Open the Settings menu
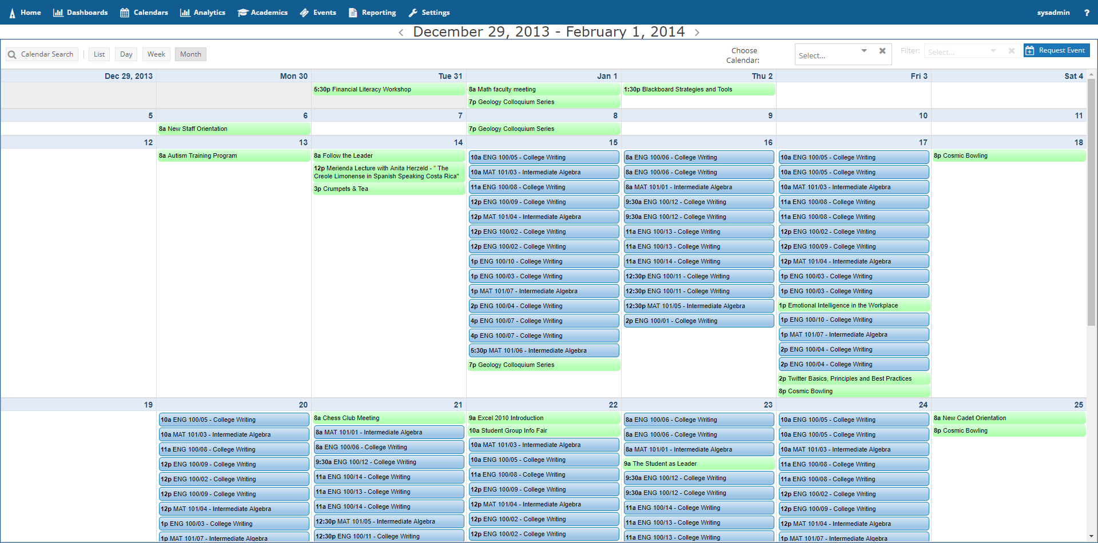 coord(429,13)
